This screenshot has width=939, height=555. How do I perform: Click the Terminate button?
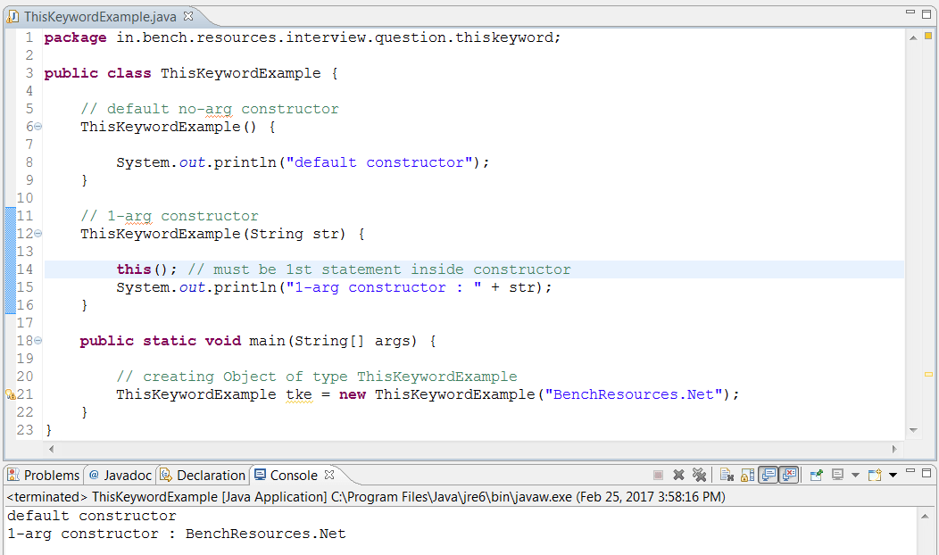click(658, 474)
